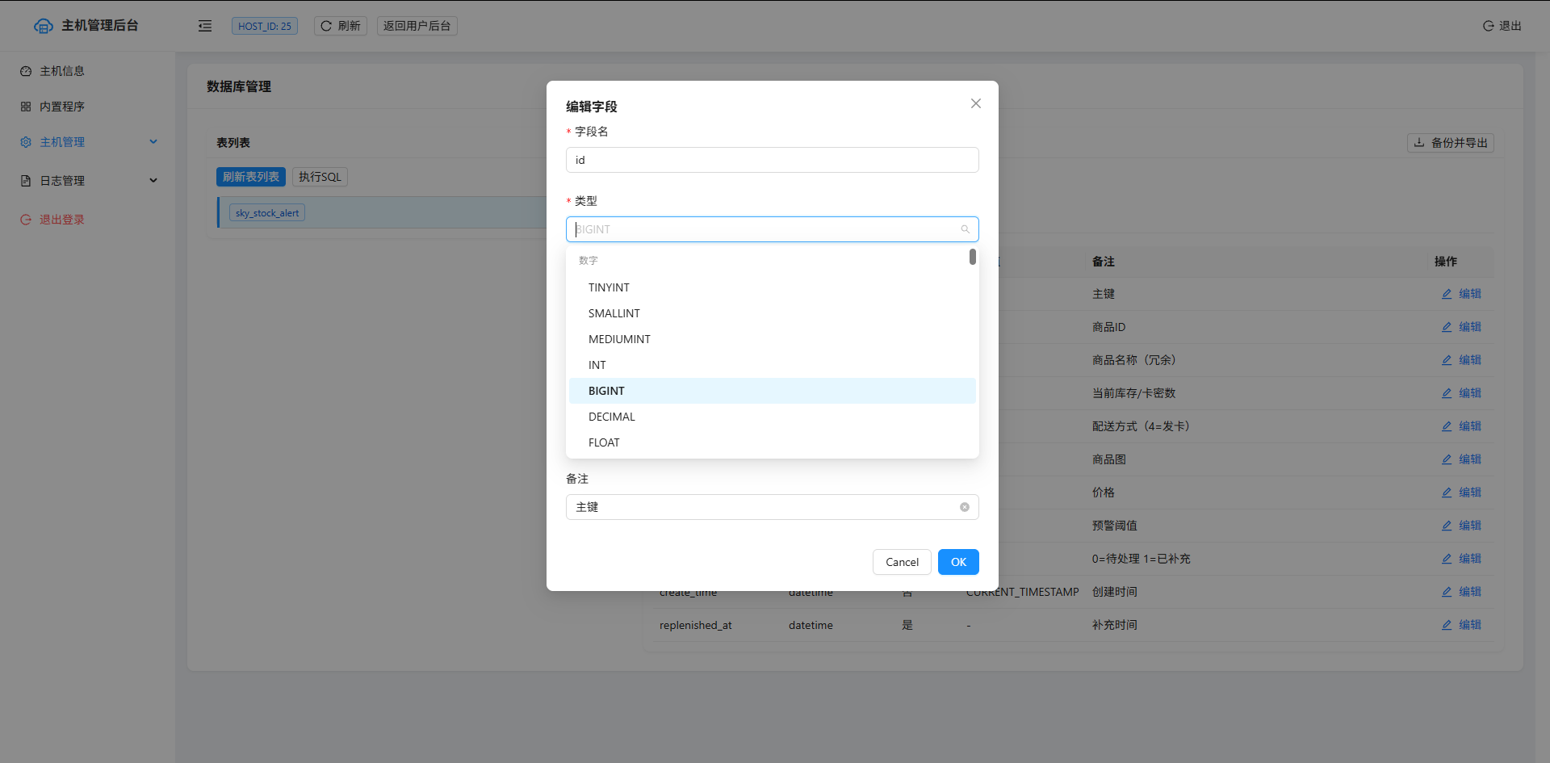Click 退出登录 in the sidebar
The image size is (1550, 763).
point(61,220)
